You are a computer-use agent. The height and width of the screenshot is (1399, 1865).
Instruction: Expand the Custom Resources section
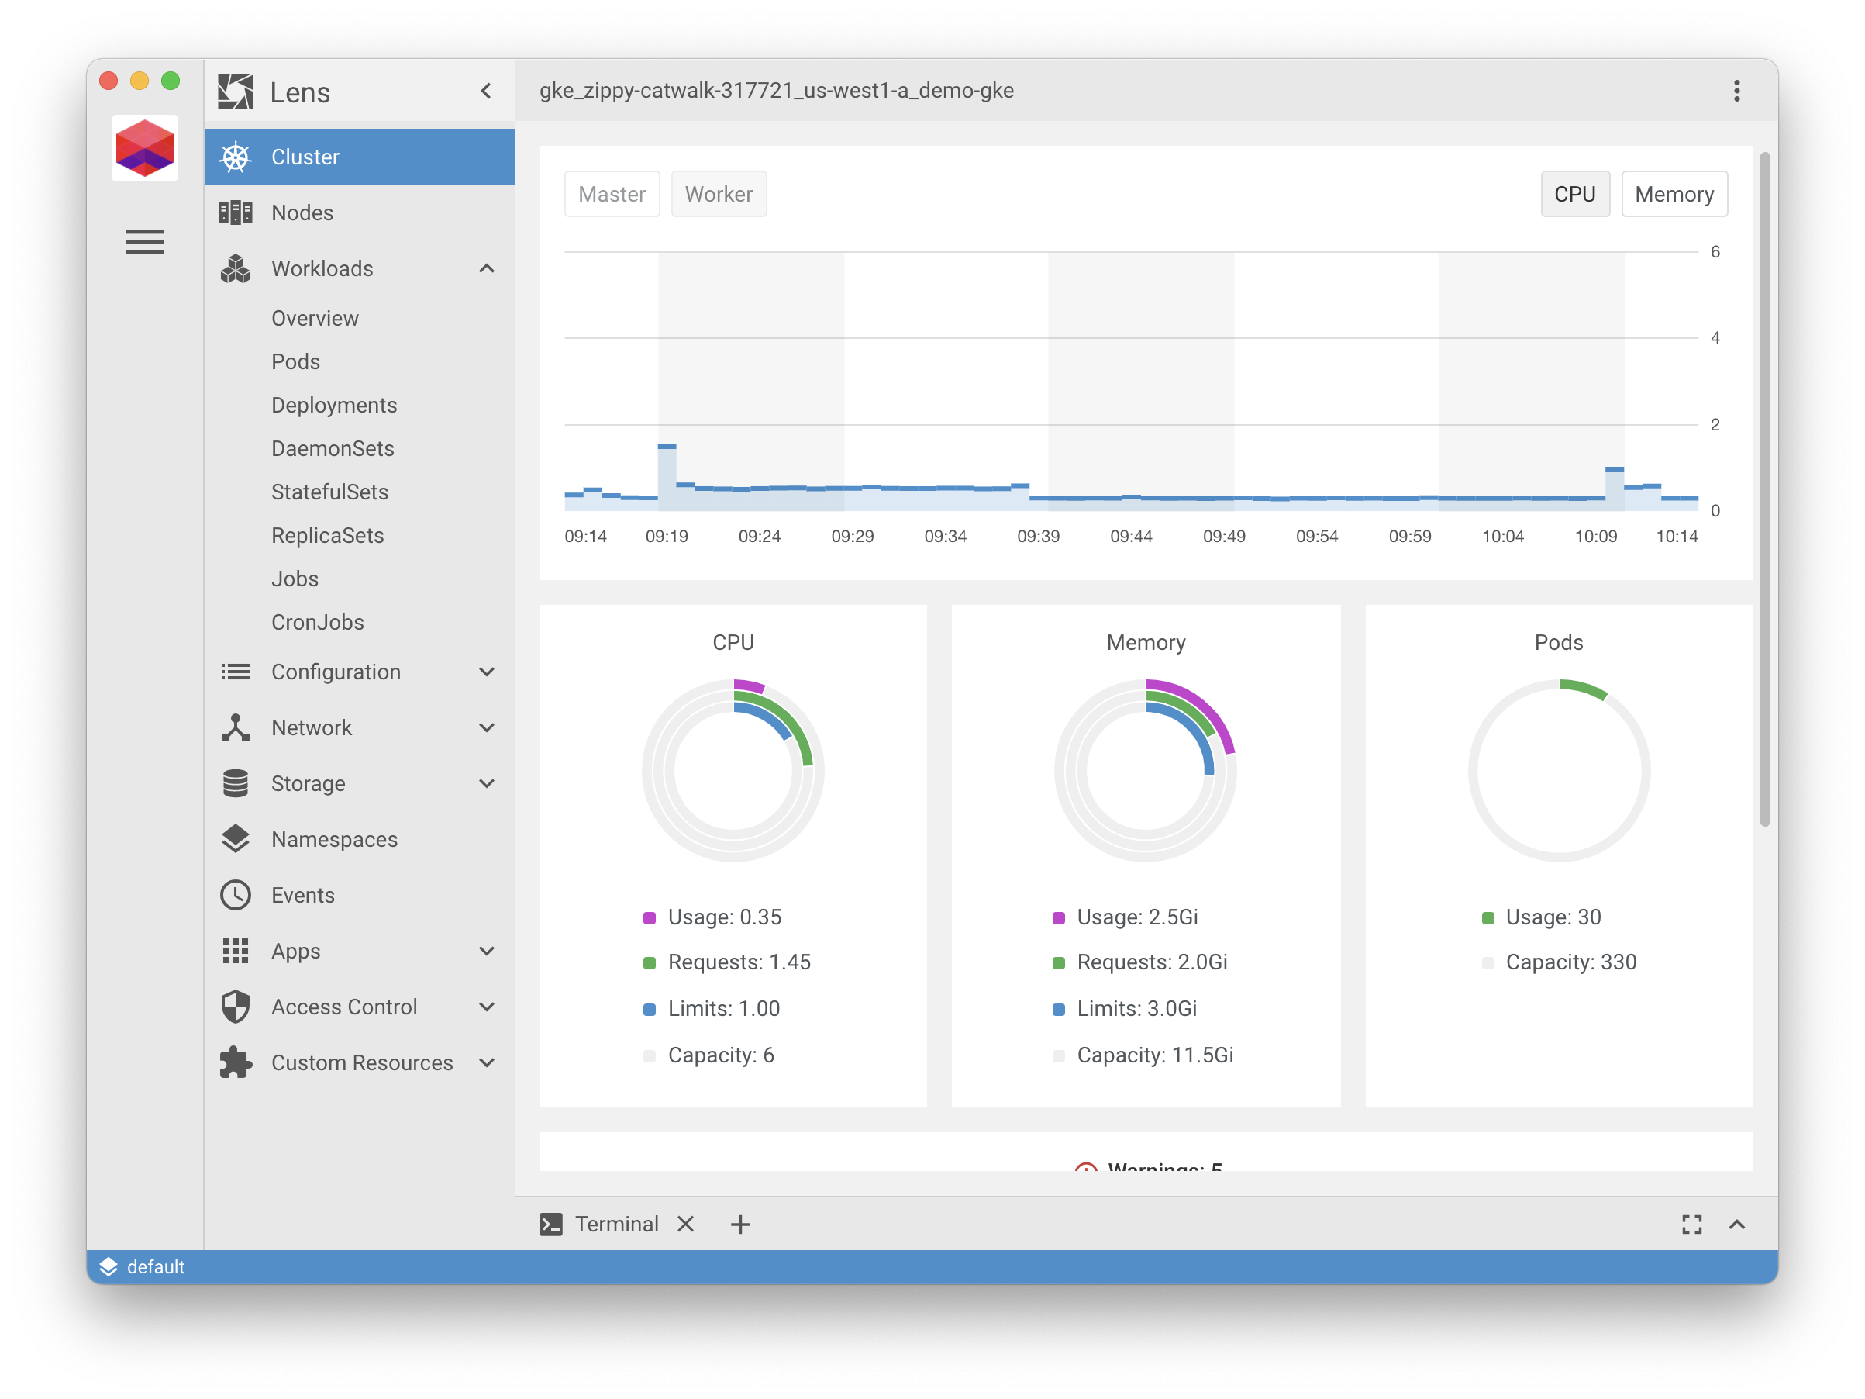click(487, 1062)
